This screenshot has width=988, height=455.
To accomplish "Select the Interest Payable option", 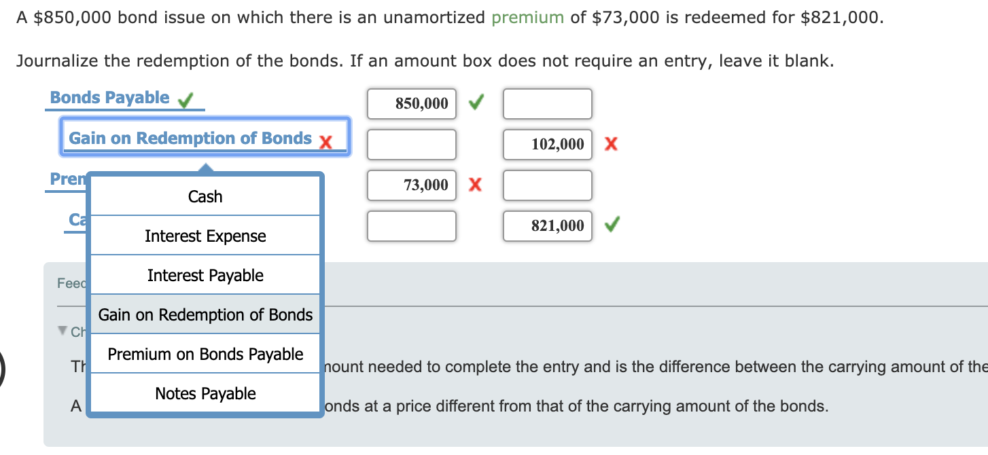I will pyautogui.click(x=204, y=275).
